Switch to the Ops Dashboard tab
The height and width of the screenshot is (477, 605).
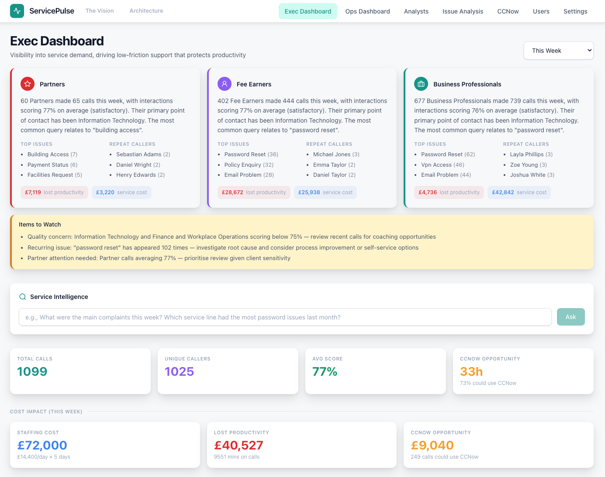367,11
